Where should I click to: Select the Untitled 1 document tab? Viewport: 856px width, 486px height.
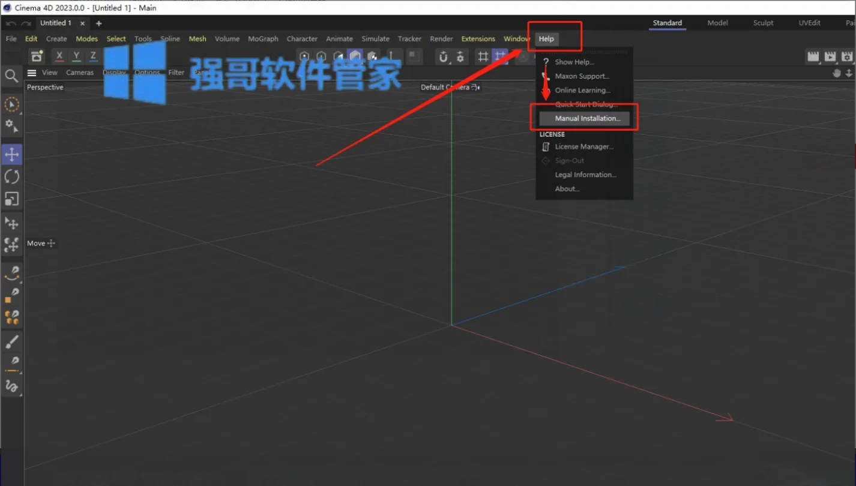tap(56, 23)
